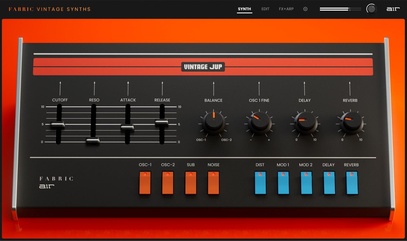Screen dimensions: 407x241
Task: Click the FABRIC VINTAGE SYNTHS logo
Action: click(50, 9)
